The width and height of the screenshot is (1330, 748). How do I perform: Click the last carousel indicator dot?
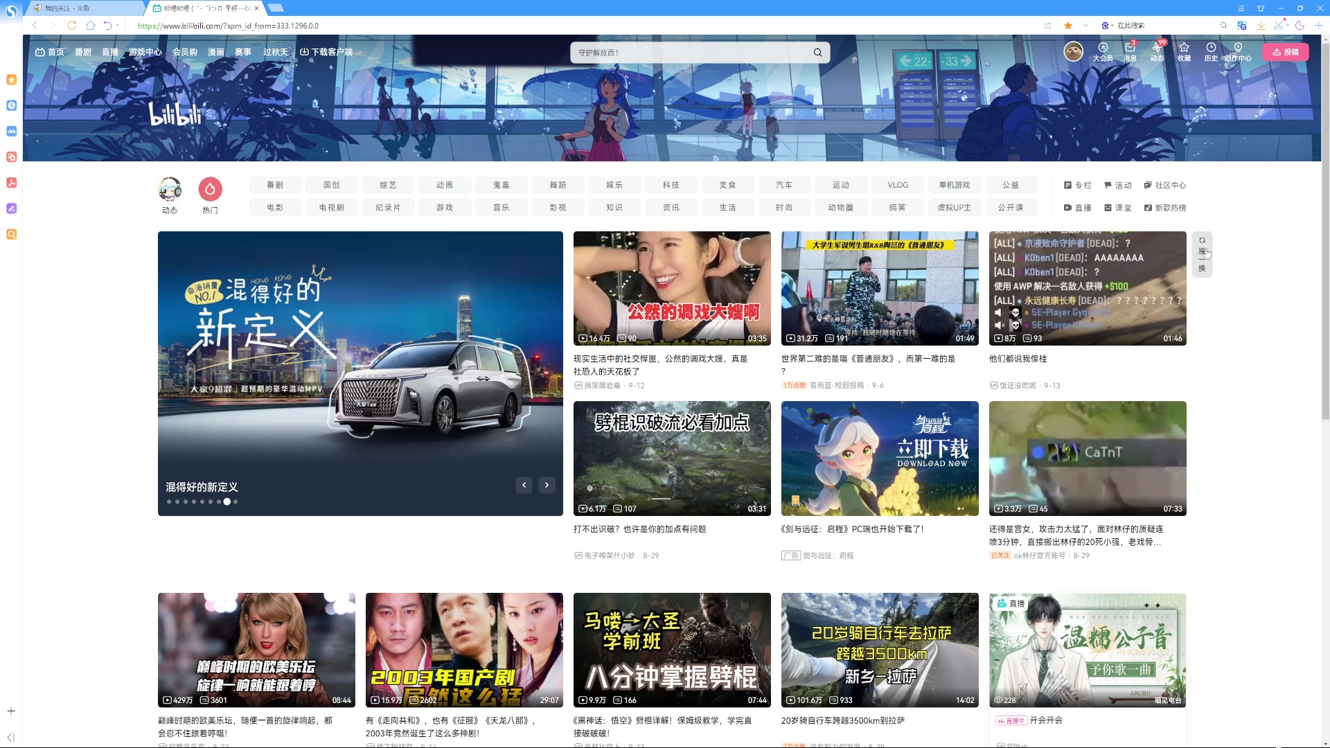tap(236, 501)
